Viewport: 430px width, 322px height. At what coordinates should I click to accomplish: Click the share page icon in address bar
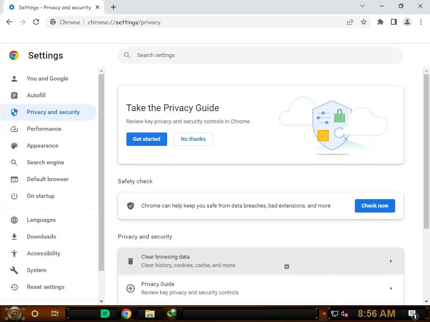350,22
